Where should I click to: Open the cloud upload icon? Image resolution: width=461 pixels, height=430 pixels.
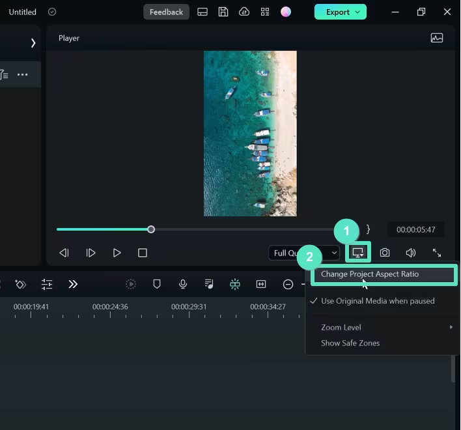click(x=244, y=12)
